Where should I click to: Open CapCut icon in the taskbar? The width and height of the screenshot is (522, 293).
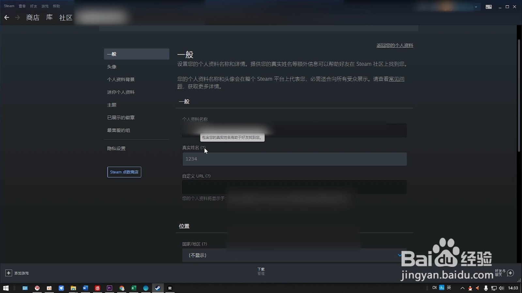click(170, 288)
